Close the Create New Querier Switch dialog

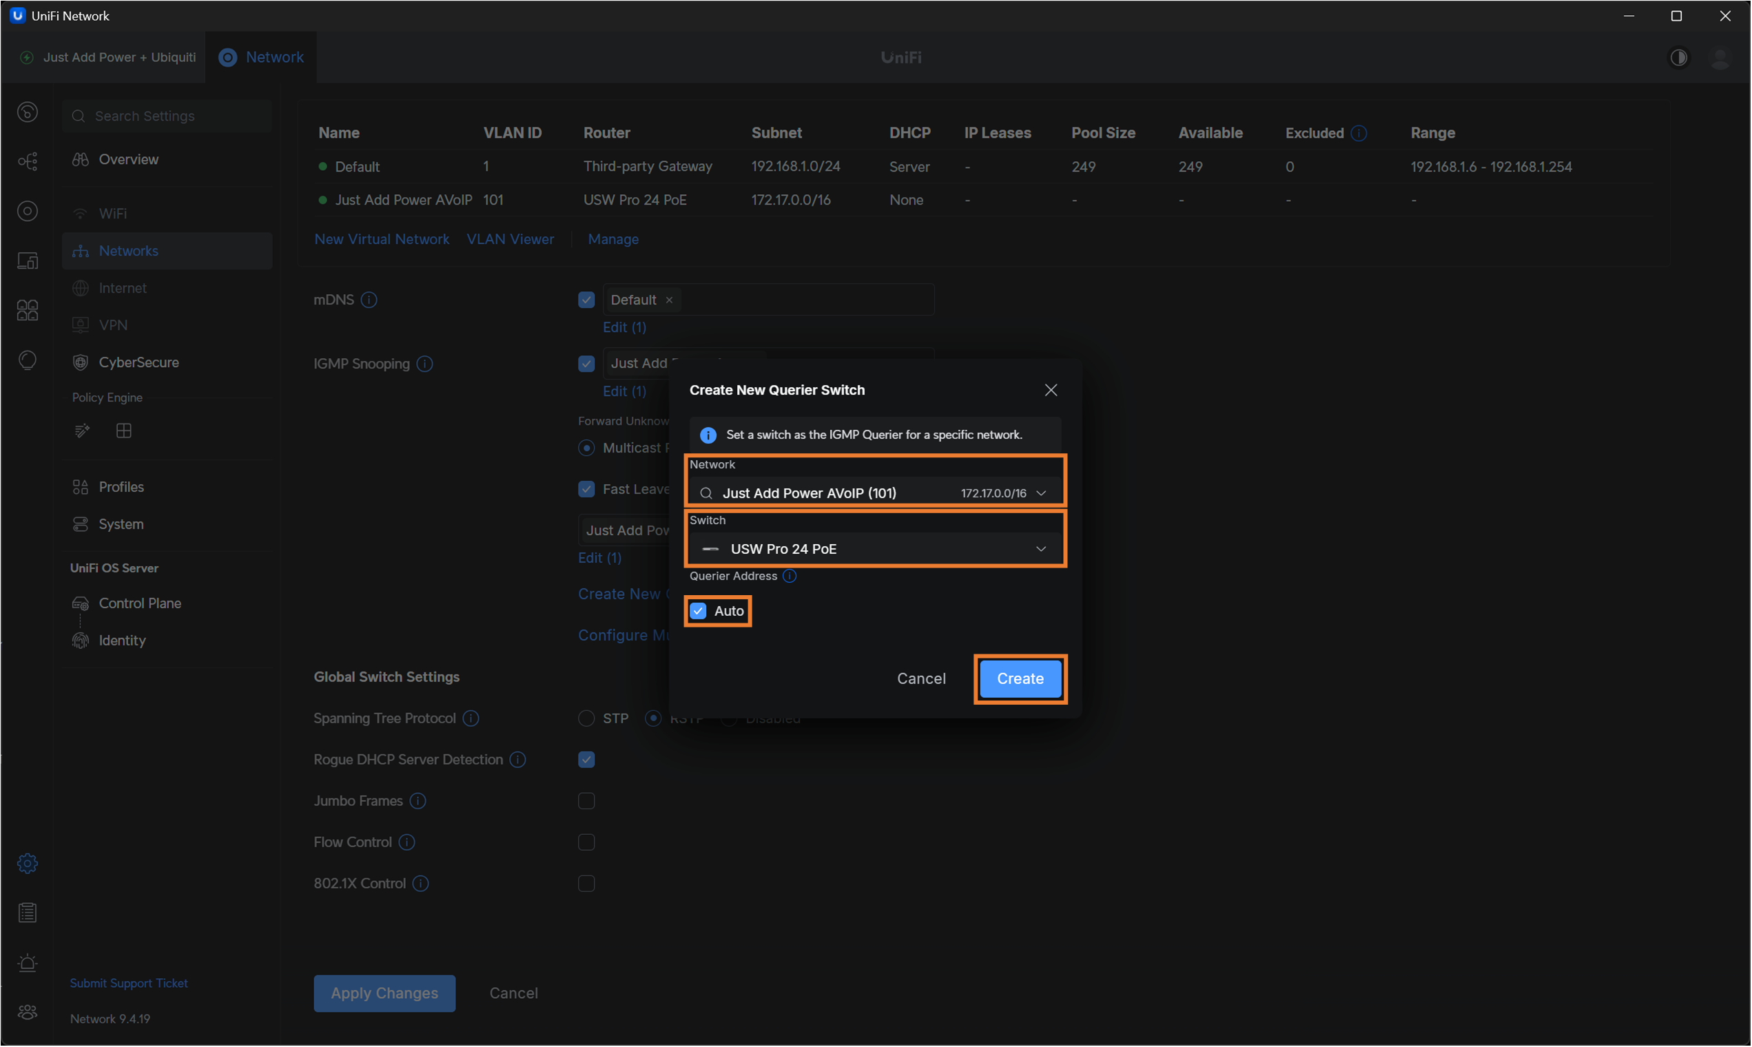1051,390
